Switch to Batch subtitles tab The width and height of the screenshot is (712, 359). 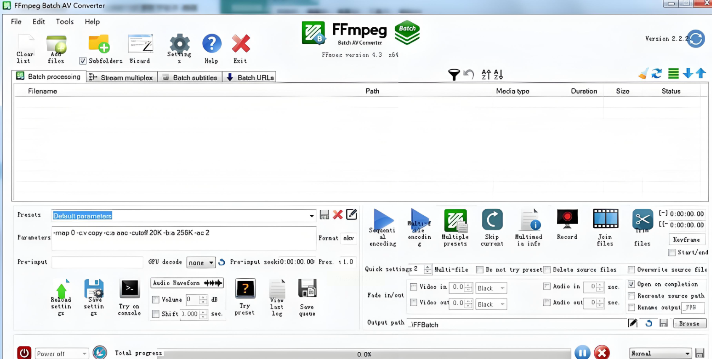pos(190,77)
